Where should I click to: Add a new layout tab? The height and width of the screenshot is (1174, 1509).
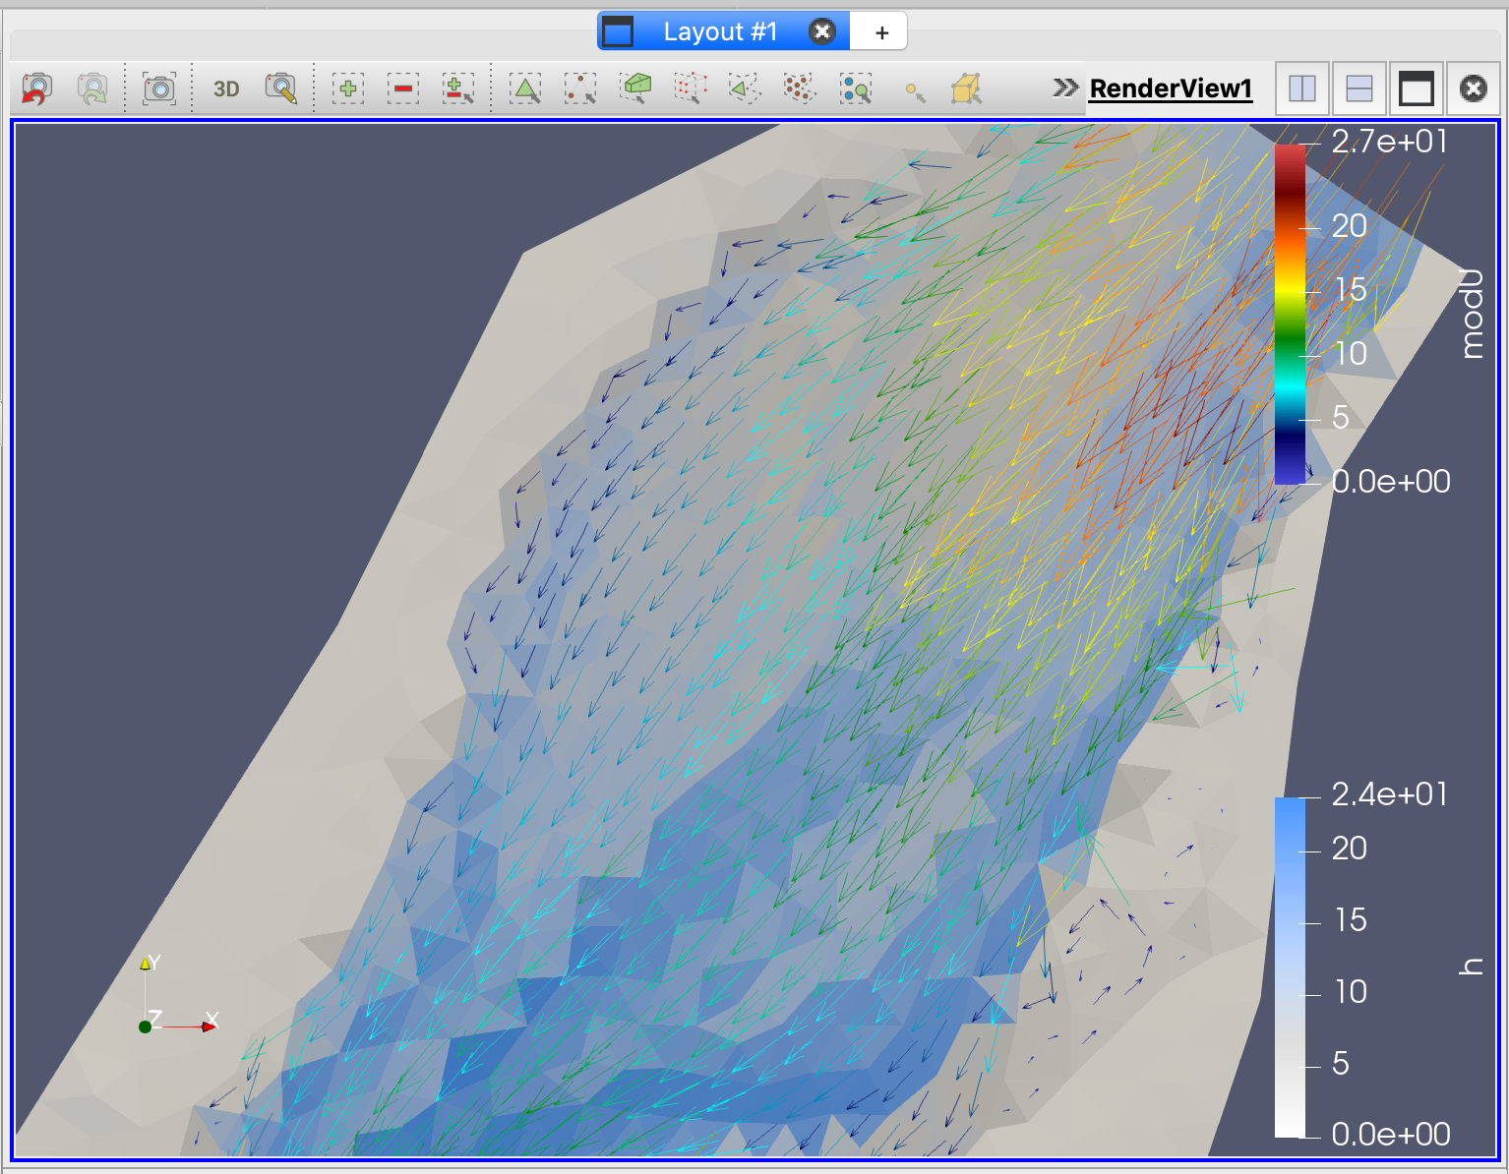[x=881, y=32]
